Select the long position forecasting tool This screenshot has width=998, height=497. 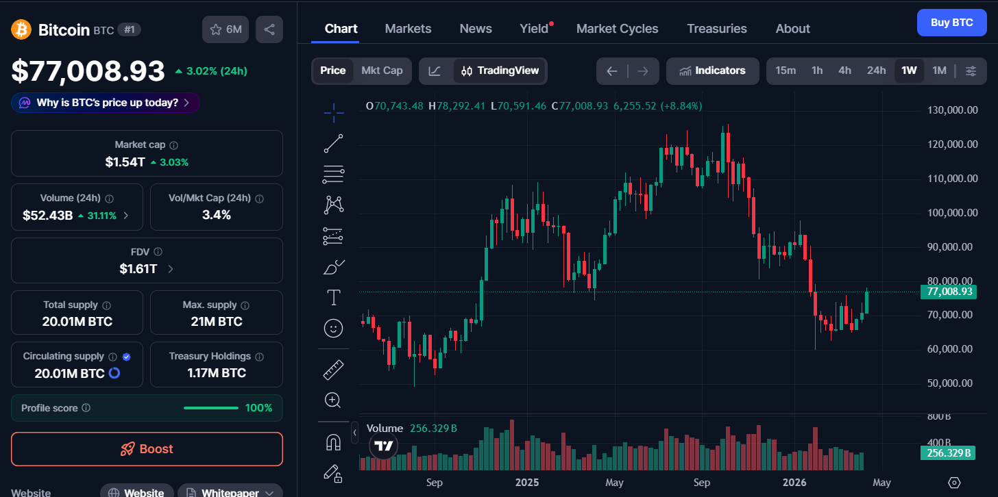tap(334, 236)
